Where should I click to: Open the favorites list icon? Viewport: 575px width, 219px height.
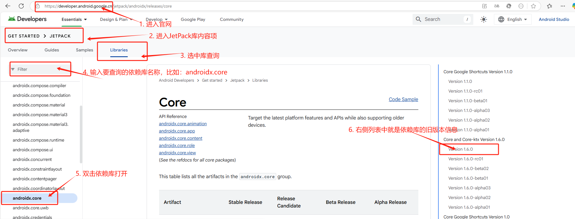pos(549,6)
